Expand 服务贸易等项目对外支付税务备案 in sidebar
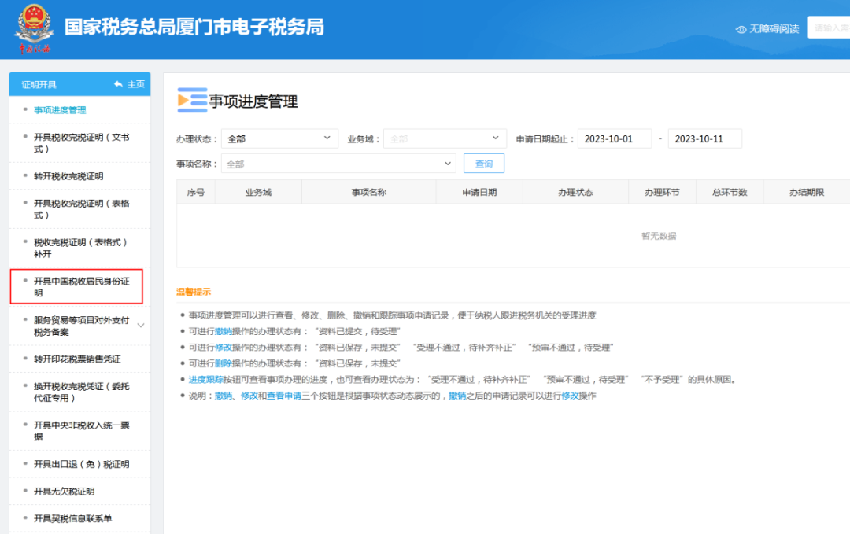This screenshot has width=850, height=534. [x=140, y=324]
